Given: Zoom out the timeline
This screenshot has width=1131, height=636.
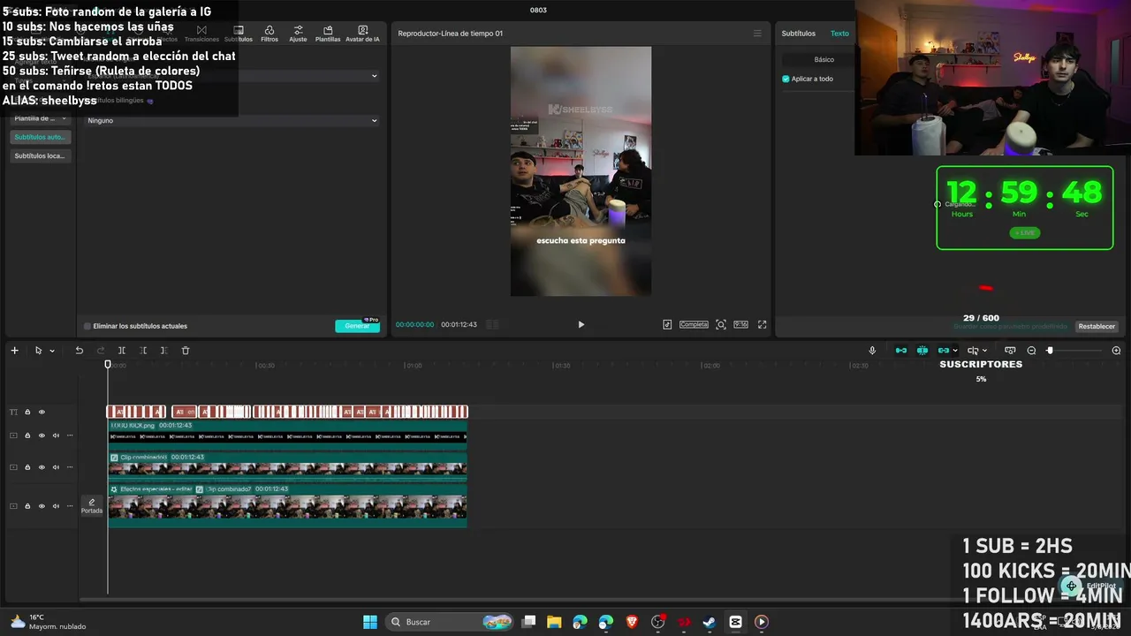Looking at the screenshot, I should pos(1031,351).
